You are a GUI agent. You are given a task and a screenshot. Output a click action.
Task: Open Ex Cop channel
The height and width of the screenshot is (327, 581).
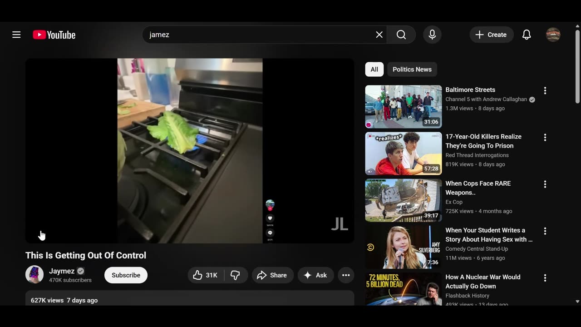click(x=454, y=202)
